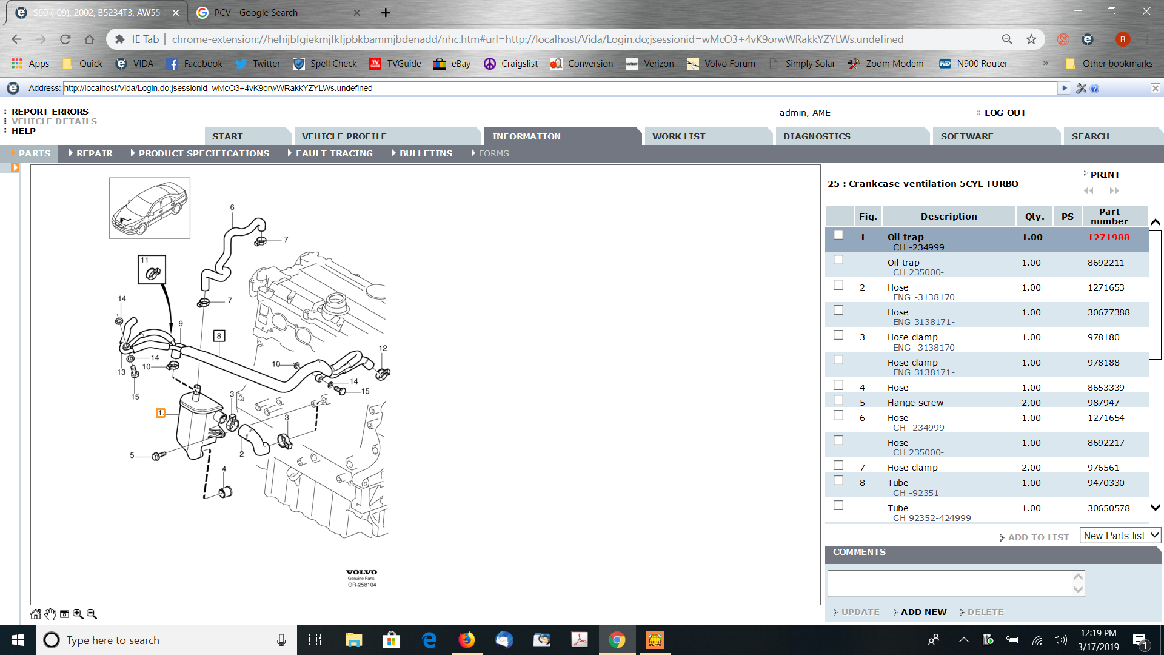Image resolution: width=1164 pixels, height=655 pixels.
Task: Open the New Parts list dropdown
Action: (1121, 536)
